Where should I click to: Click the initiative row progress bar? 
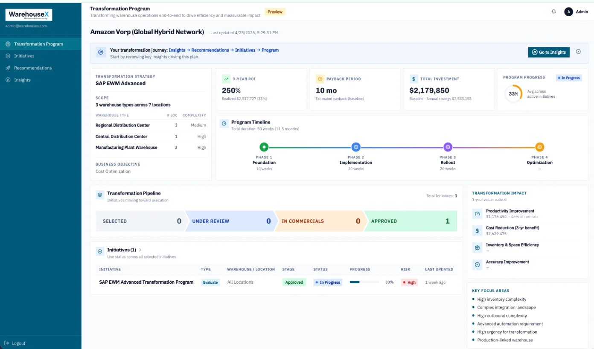pyautogui.click(x=364, y=282)
